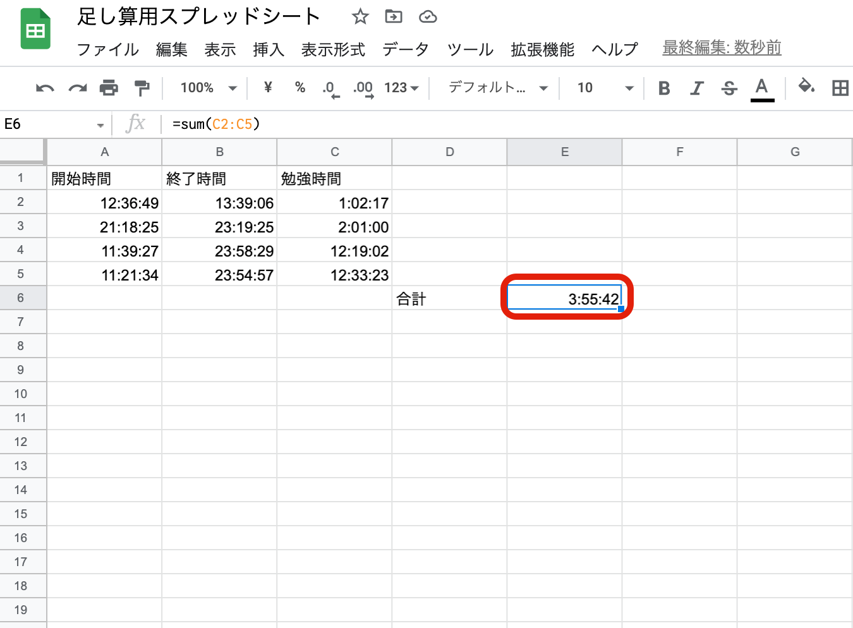
Task: Open the 123 number format dropdown
Action: [x=402, y=88]
